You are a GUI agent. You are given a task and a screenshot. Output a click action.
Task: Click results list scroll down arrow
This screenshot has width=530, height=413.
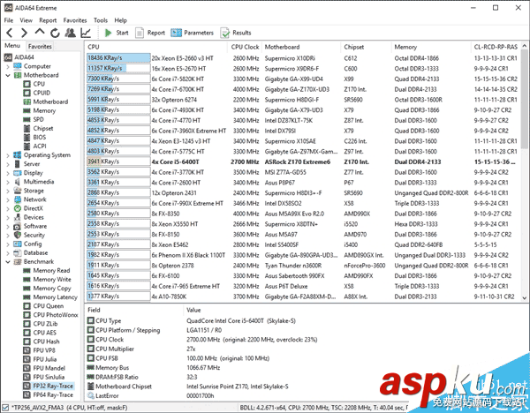tap(524, 298)
